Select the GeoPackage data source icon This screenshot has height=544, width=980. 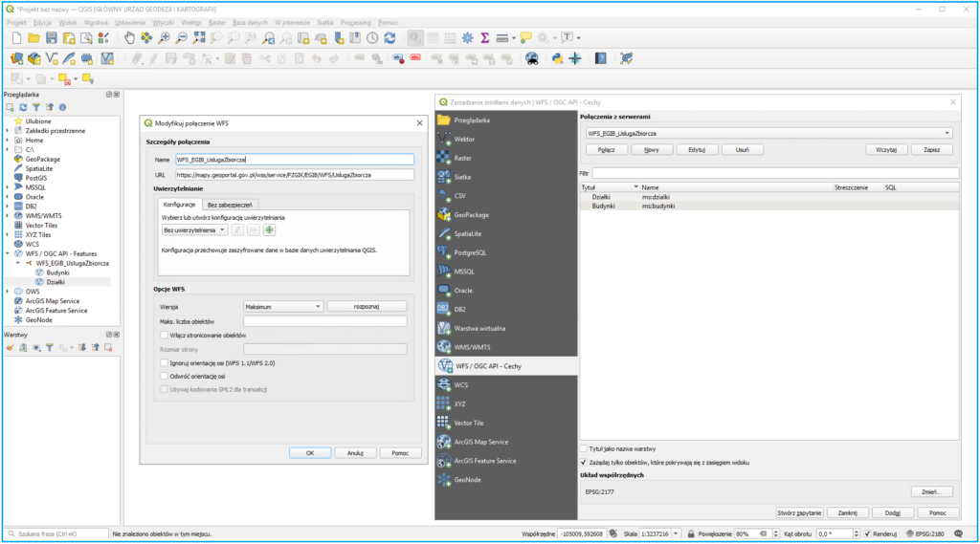(x=443, y=215)
